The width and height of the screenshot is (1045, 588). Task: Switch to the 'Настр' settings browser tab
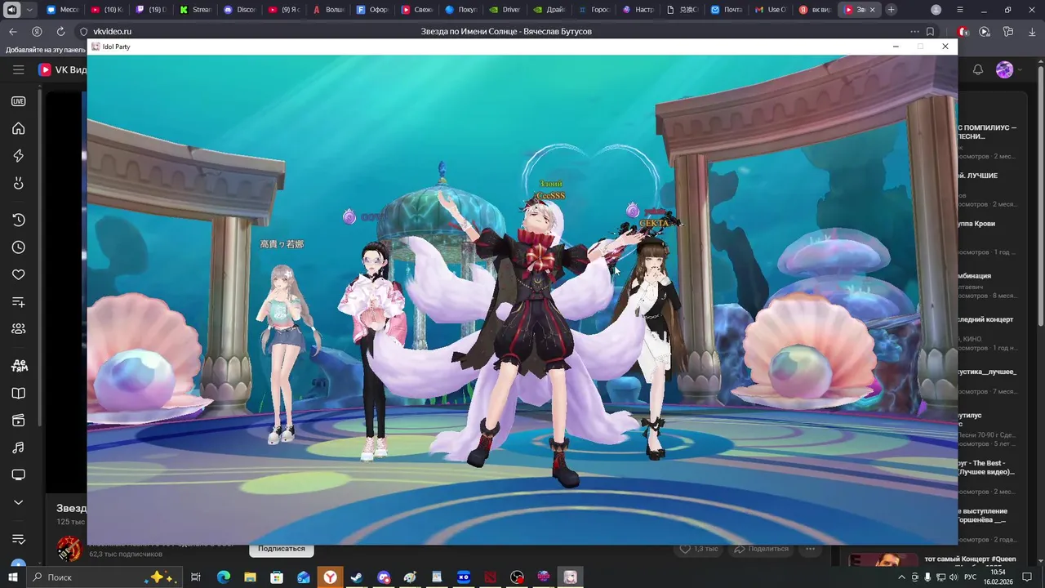click(637, 10)
